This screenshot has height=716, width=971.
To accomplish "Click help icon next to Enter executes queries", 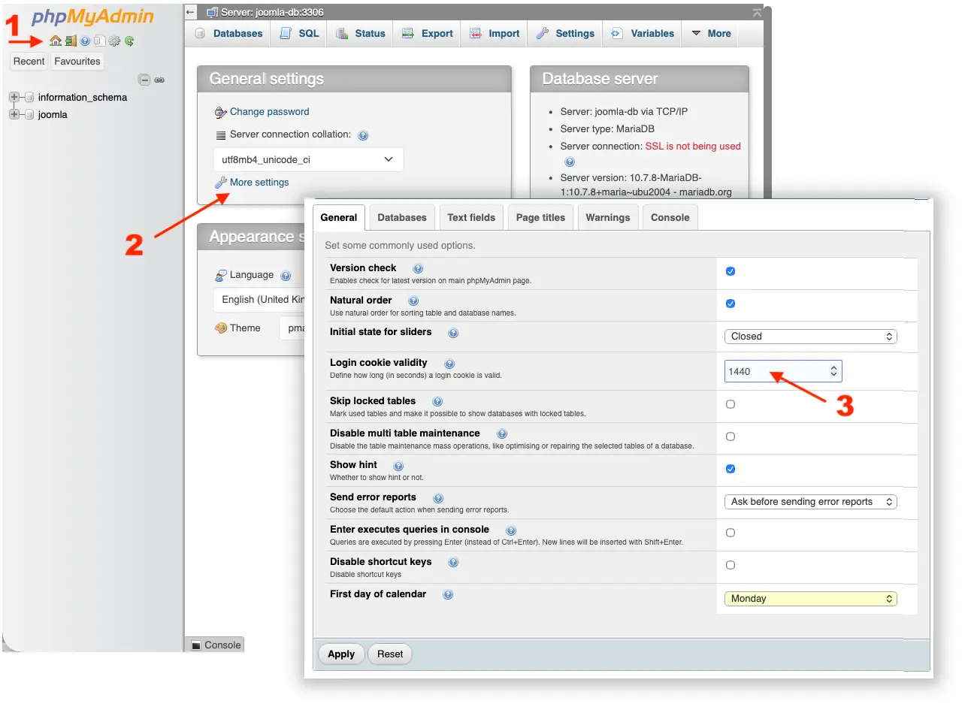I will 511,530.
